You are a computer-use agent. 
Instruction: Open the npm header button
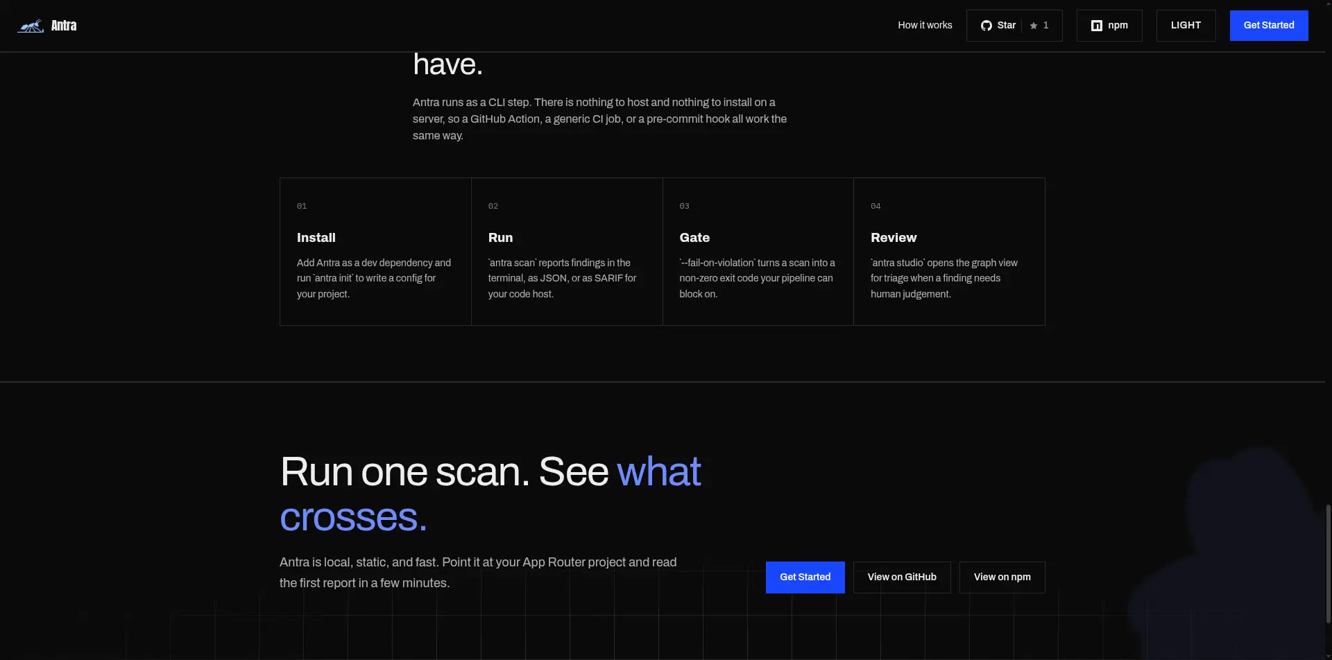pos(1109,26)
